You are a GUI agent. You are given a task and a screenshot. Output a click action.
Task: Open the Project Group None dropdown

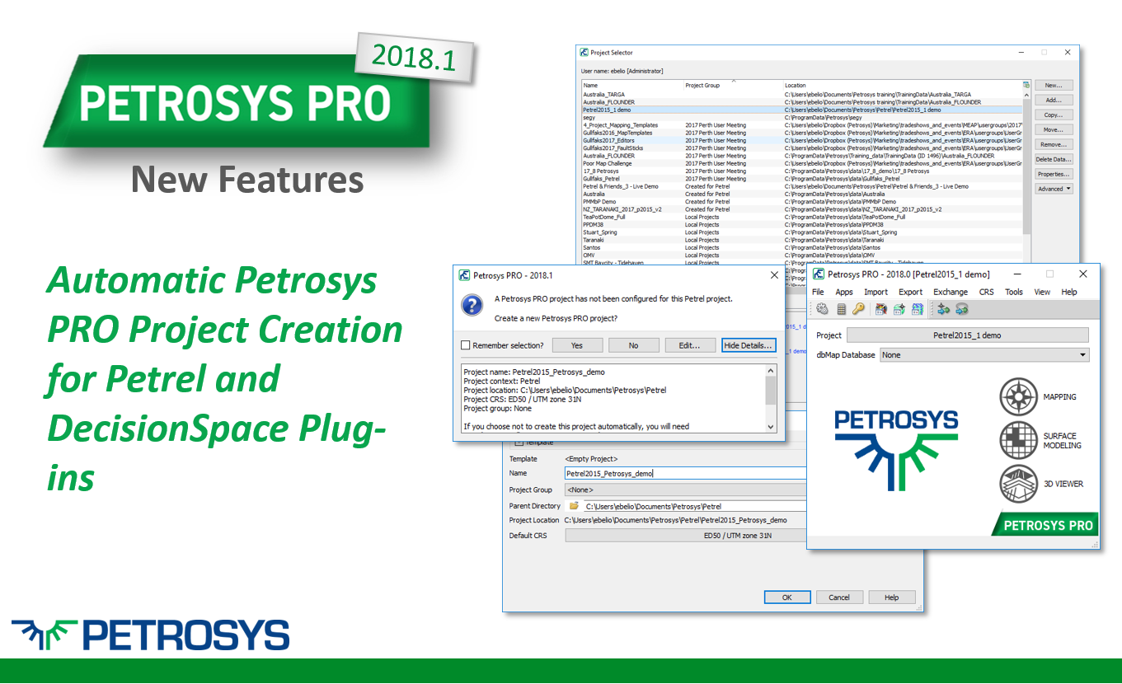[x=685, y=490]
